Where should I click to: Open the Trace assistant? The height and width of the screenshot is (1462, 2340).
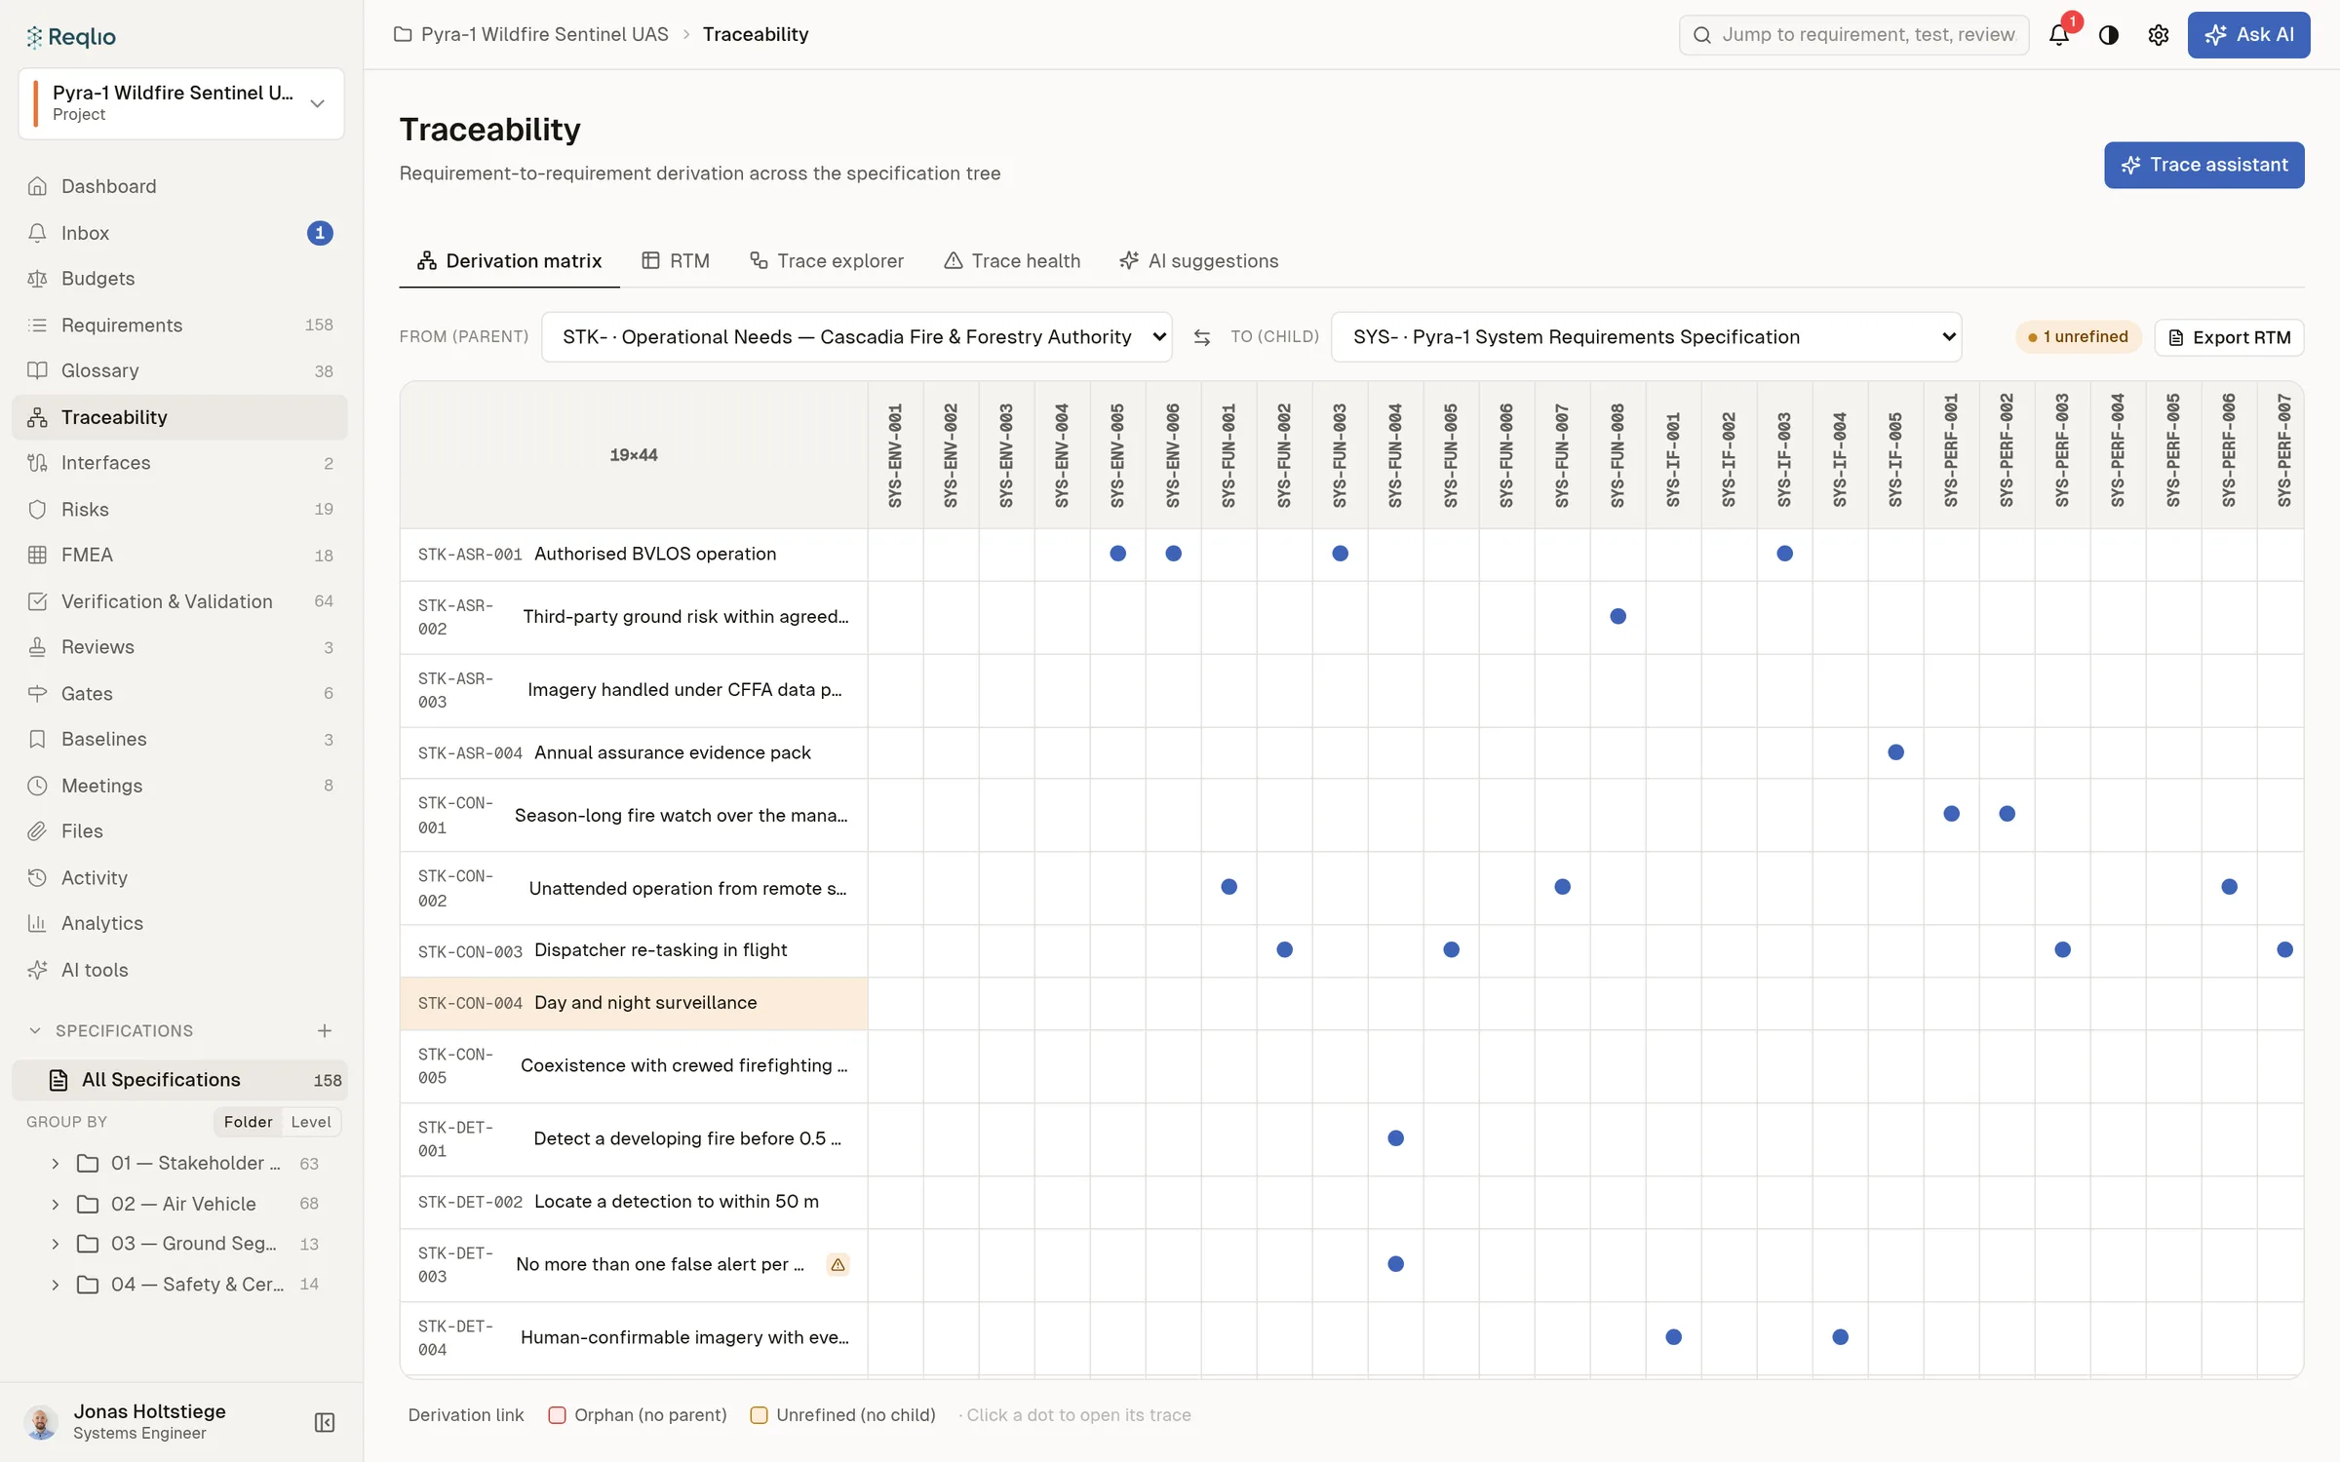[2203, 165]
